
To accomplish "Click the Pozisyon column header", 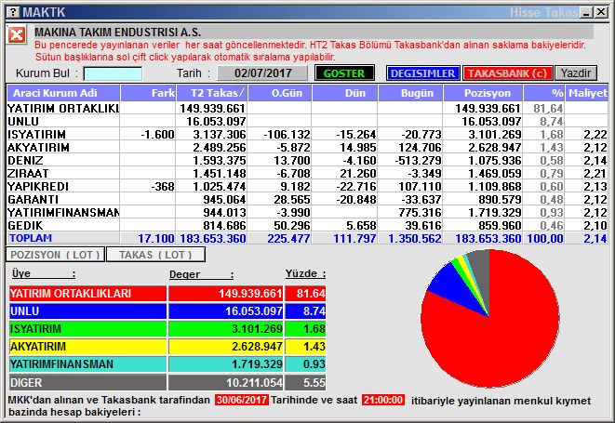I will [x=483, y=93].
